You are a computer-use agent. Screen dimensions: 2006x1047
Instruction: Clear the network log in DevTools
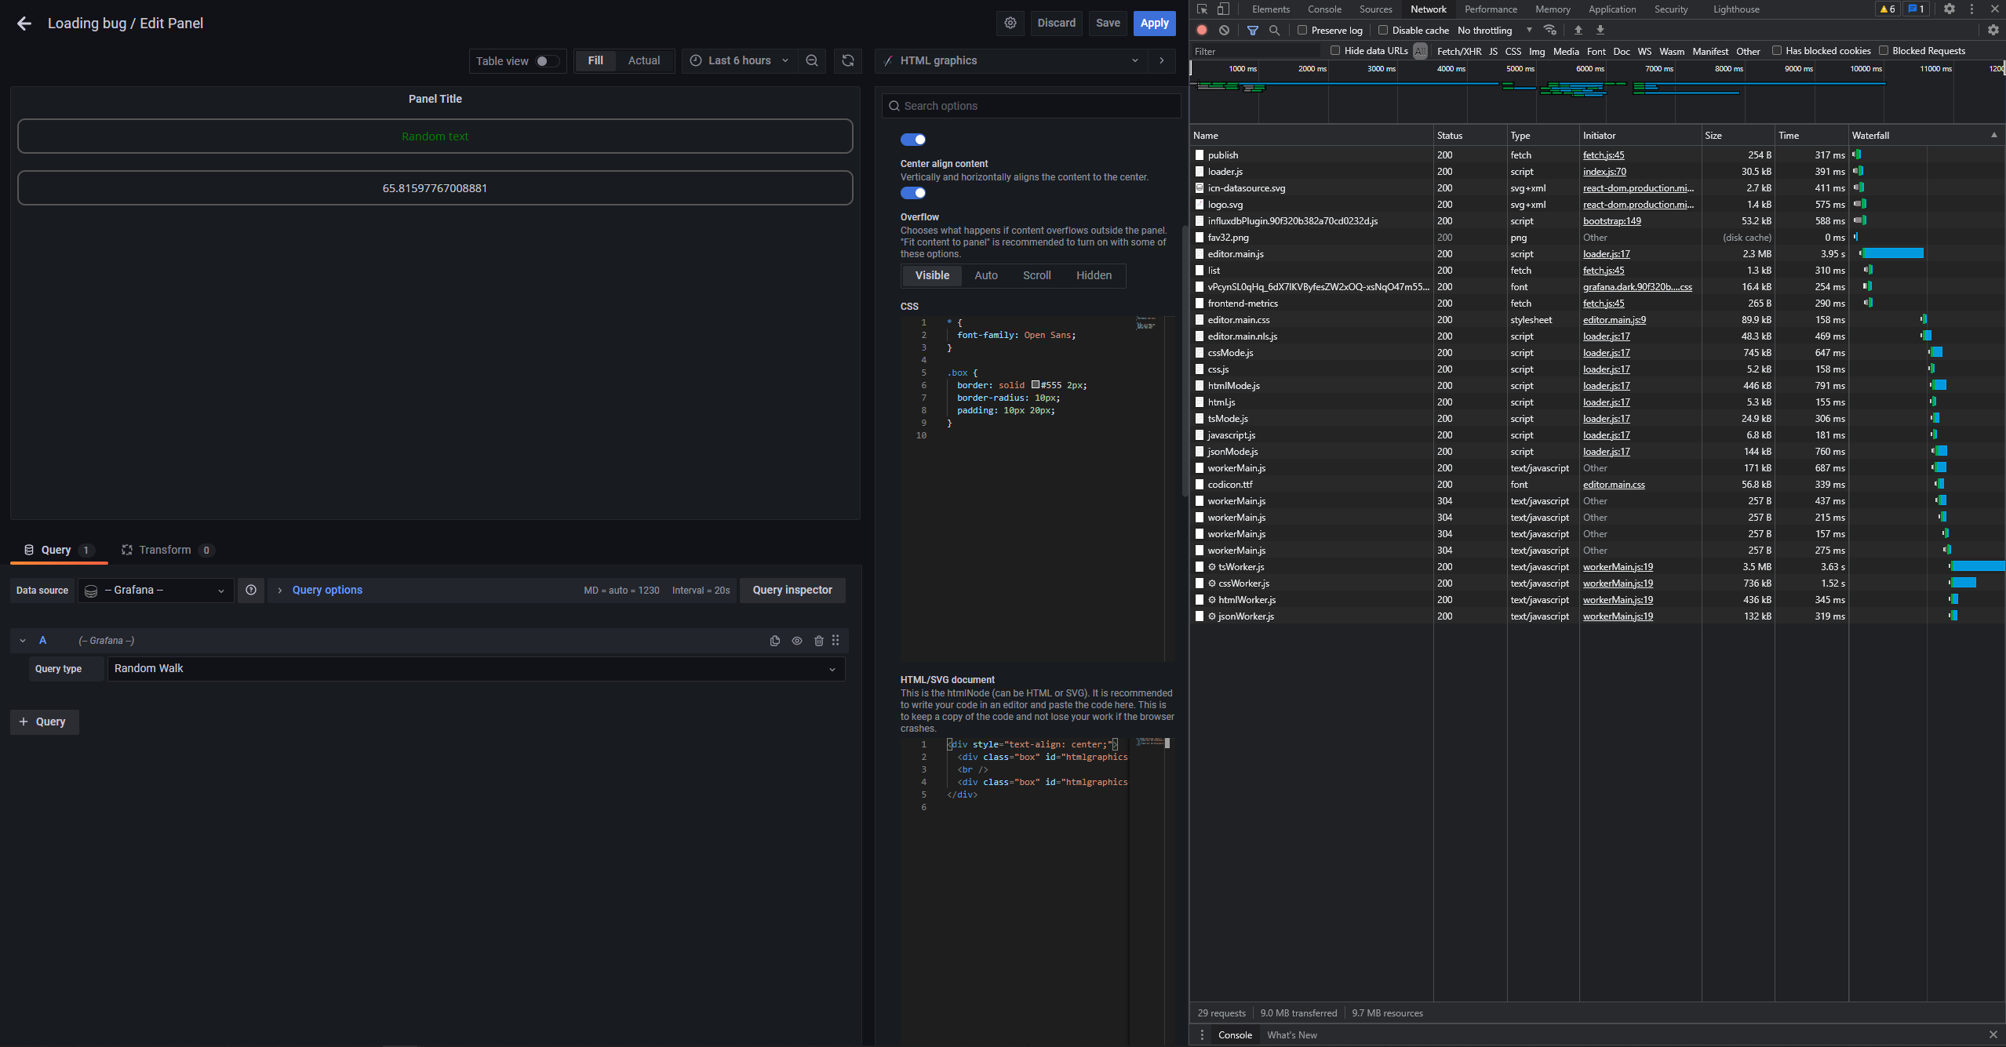tap(1224, 31)
